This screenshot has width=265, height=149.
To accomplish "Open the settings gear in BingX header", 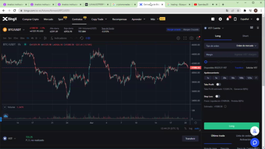I will [x=258, y=19].
